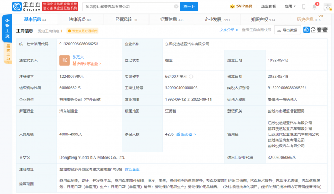Click the 导出数据 export button

tap(287, 30)
